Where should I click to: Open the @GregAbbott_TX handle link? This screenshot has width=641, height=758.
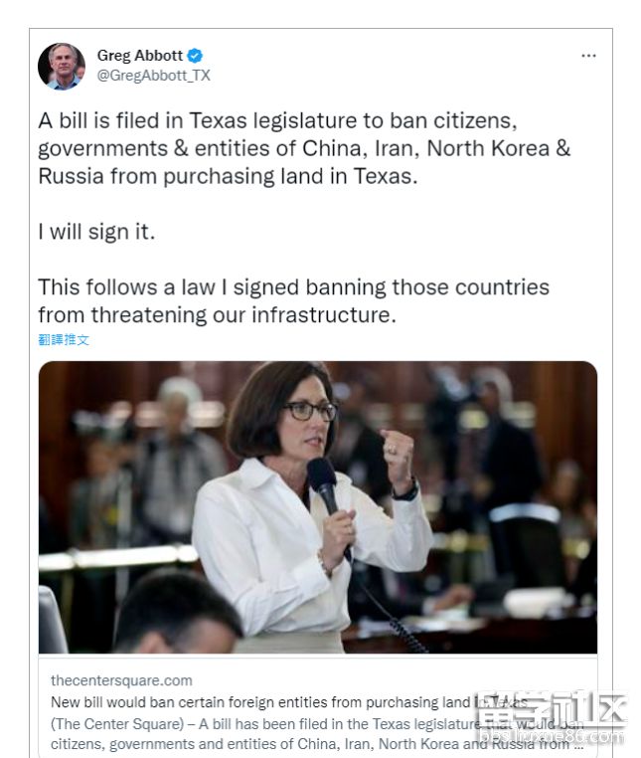pyautogui.click(x=153, y=76)
